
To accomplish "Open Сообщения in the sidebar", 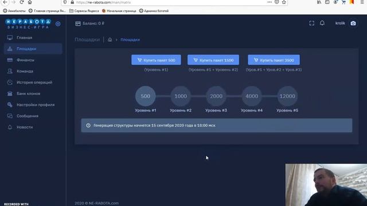I will 33,116.
